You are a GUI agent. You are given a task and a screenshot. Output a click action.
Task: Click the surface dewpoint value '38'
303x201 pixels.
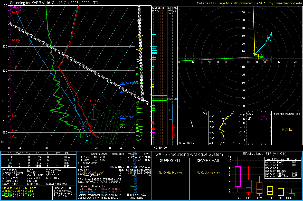coord(80,140)
